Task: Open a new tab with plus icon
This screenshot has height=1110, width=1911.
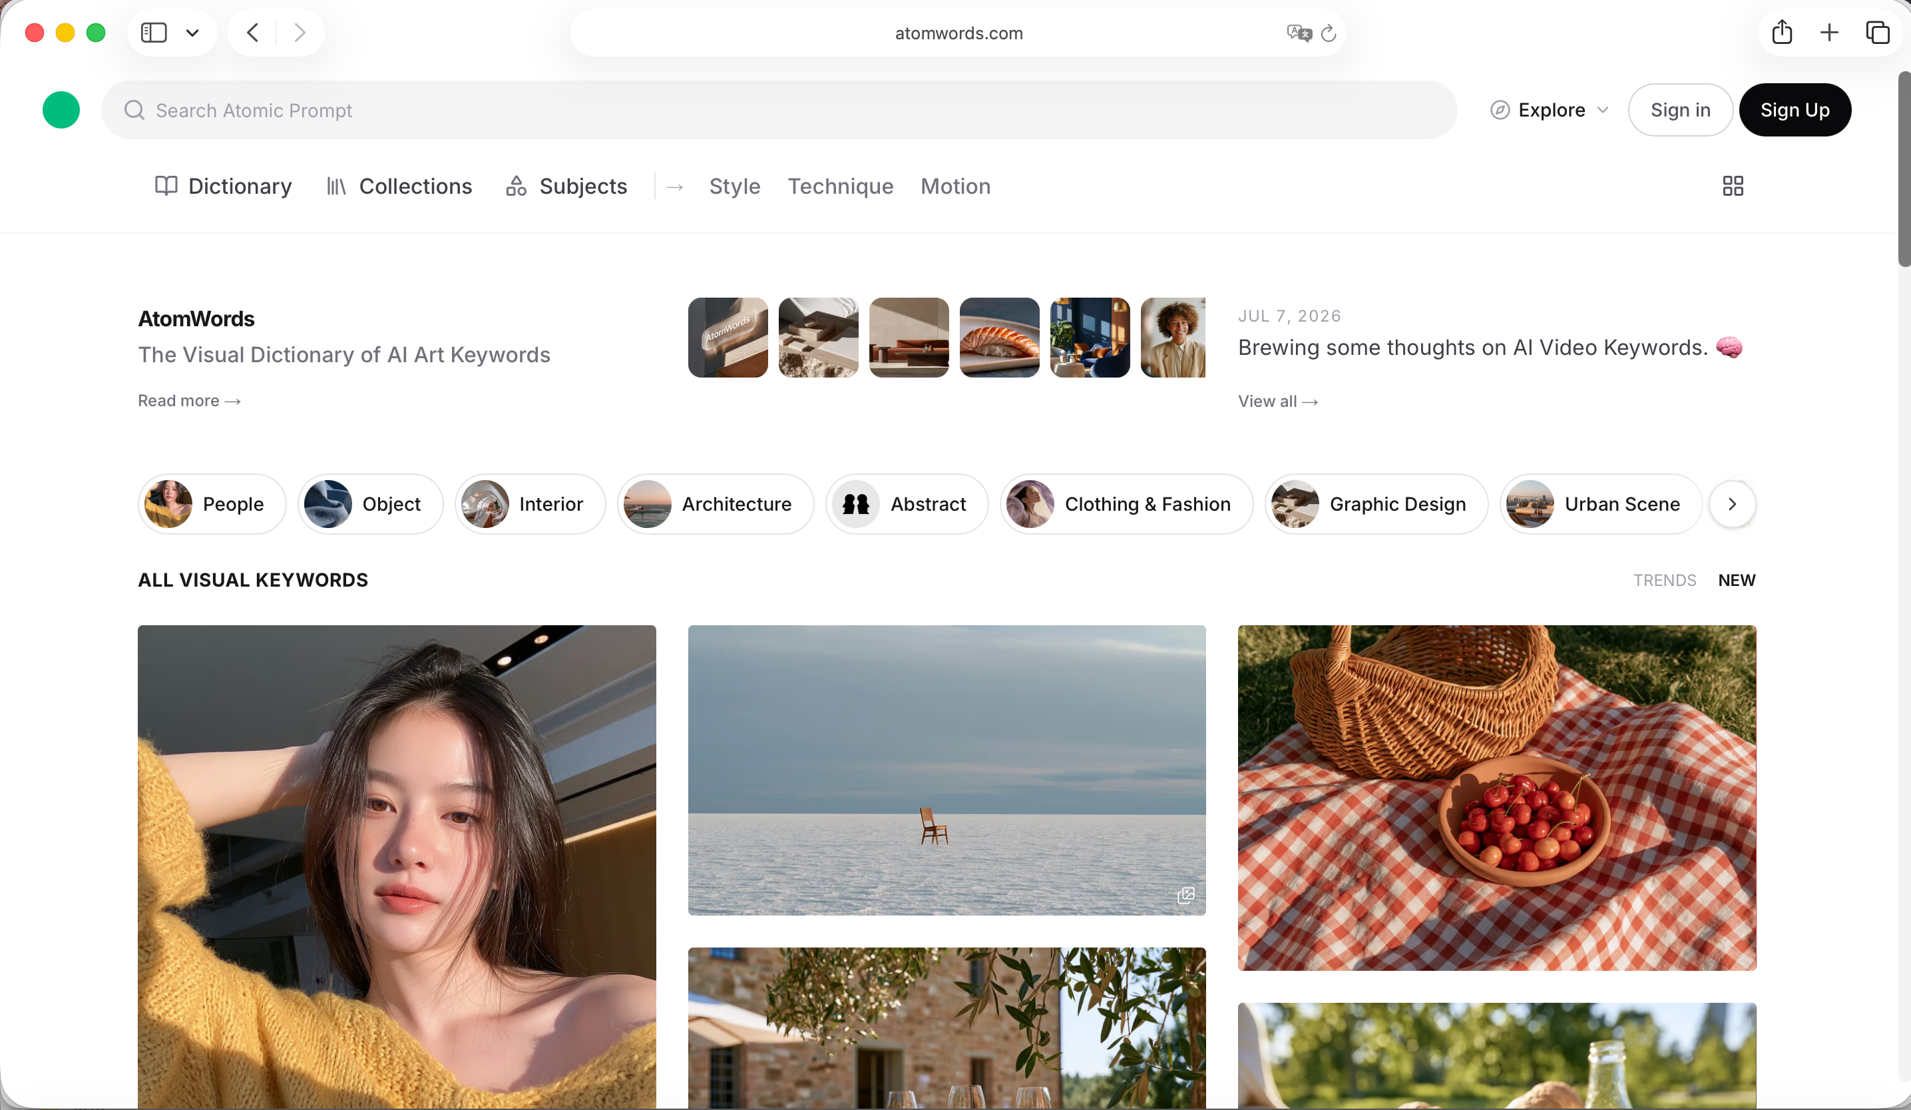Action: [1829, 33]
